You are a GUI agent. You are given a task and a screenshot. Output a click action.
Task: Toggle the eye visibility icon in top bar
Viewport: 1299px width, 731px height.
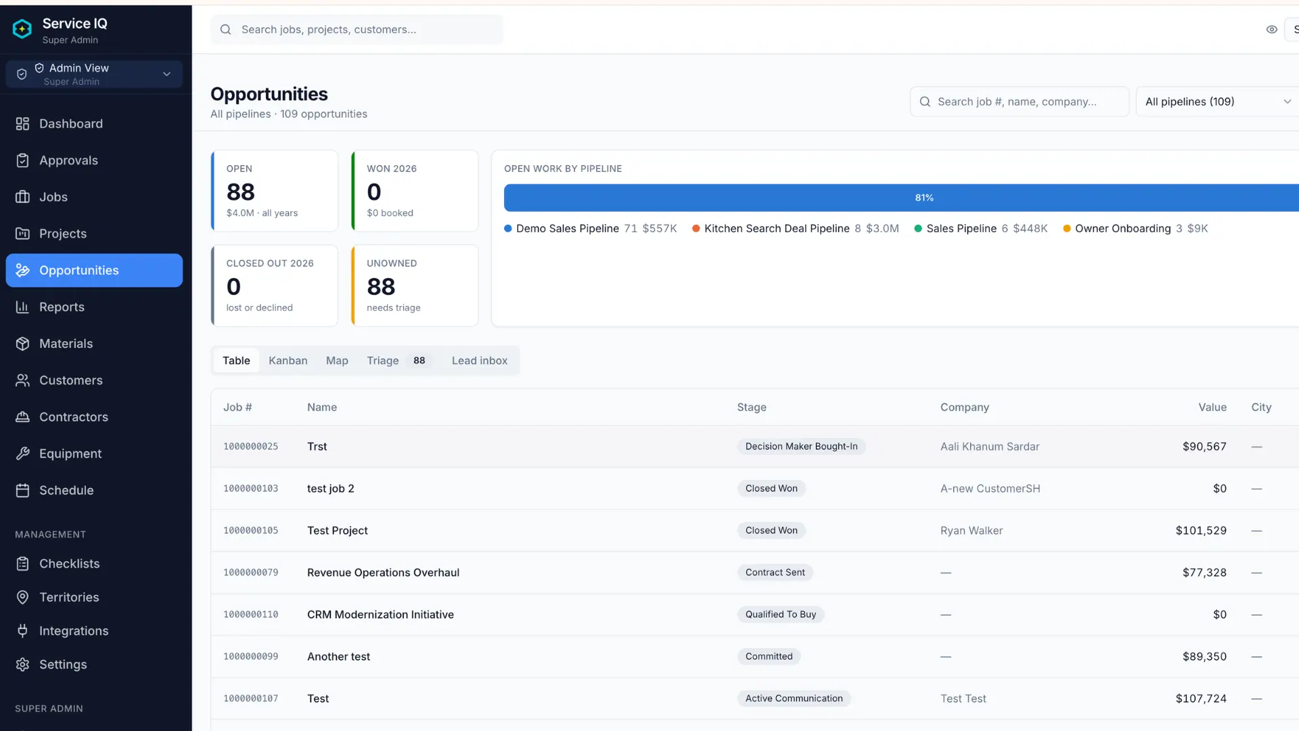tap(1271, 29)
